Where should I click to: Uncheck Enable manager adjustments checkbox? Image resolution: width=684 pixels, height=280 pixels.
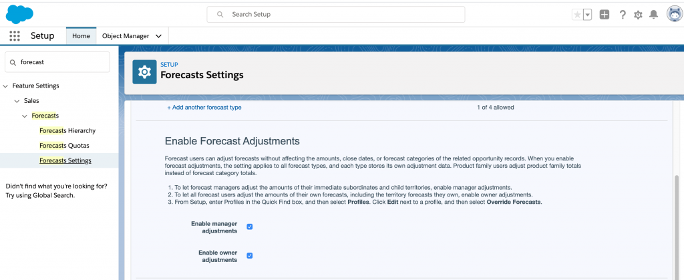click(250, 227)
